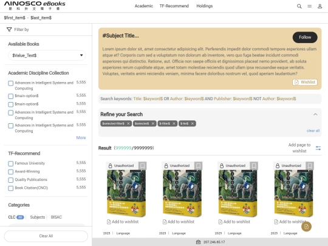328x246 pixels.
Task: Enable the Book Citation(CNCI) filter
Action: [x=11, y=188]
